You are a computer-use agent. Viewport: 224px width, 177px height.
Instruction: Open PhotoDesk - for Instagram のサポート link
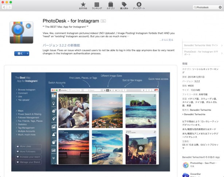[x=201, y=53]
